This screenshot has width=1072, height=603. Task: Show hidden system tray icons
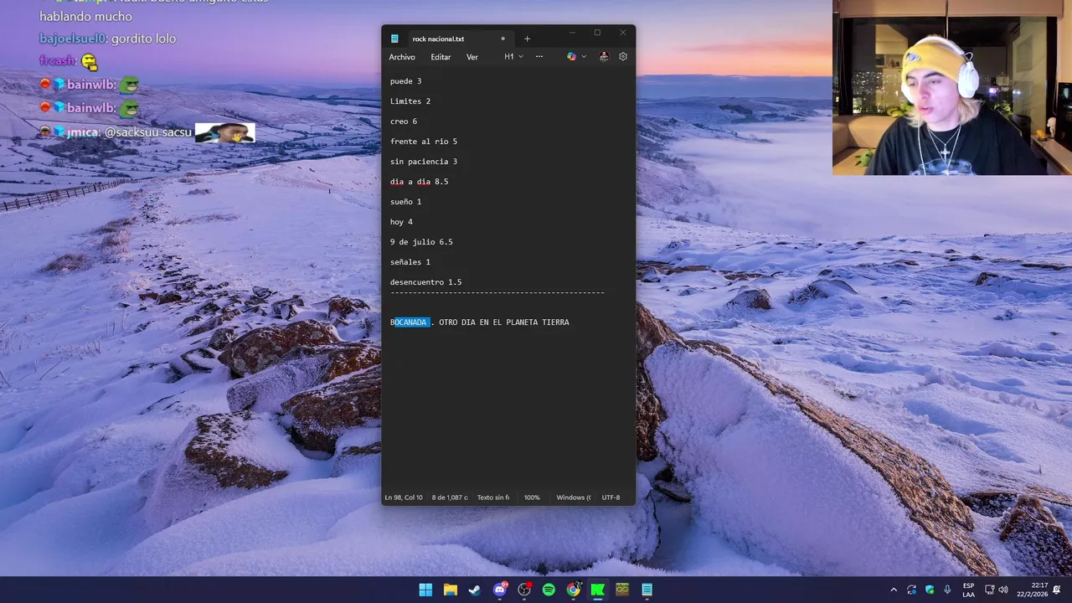[894, 590]
